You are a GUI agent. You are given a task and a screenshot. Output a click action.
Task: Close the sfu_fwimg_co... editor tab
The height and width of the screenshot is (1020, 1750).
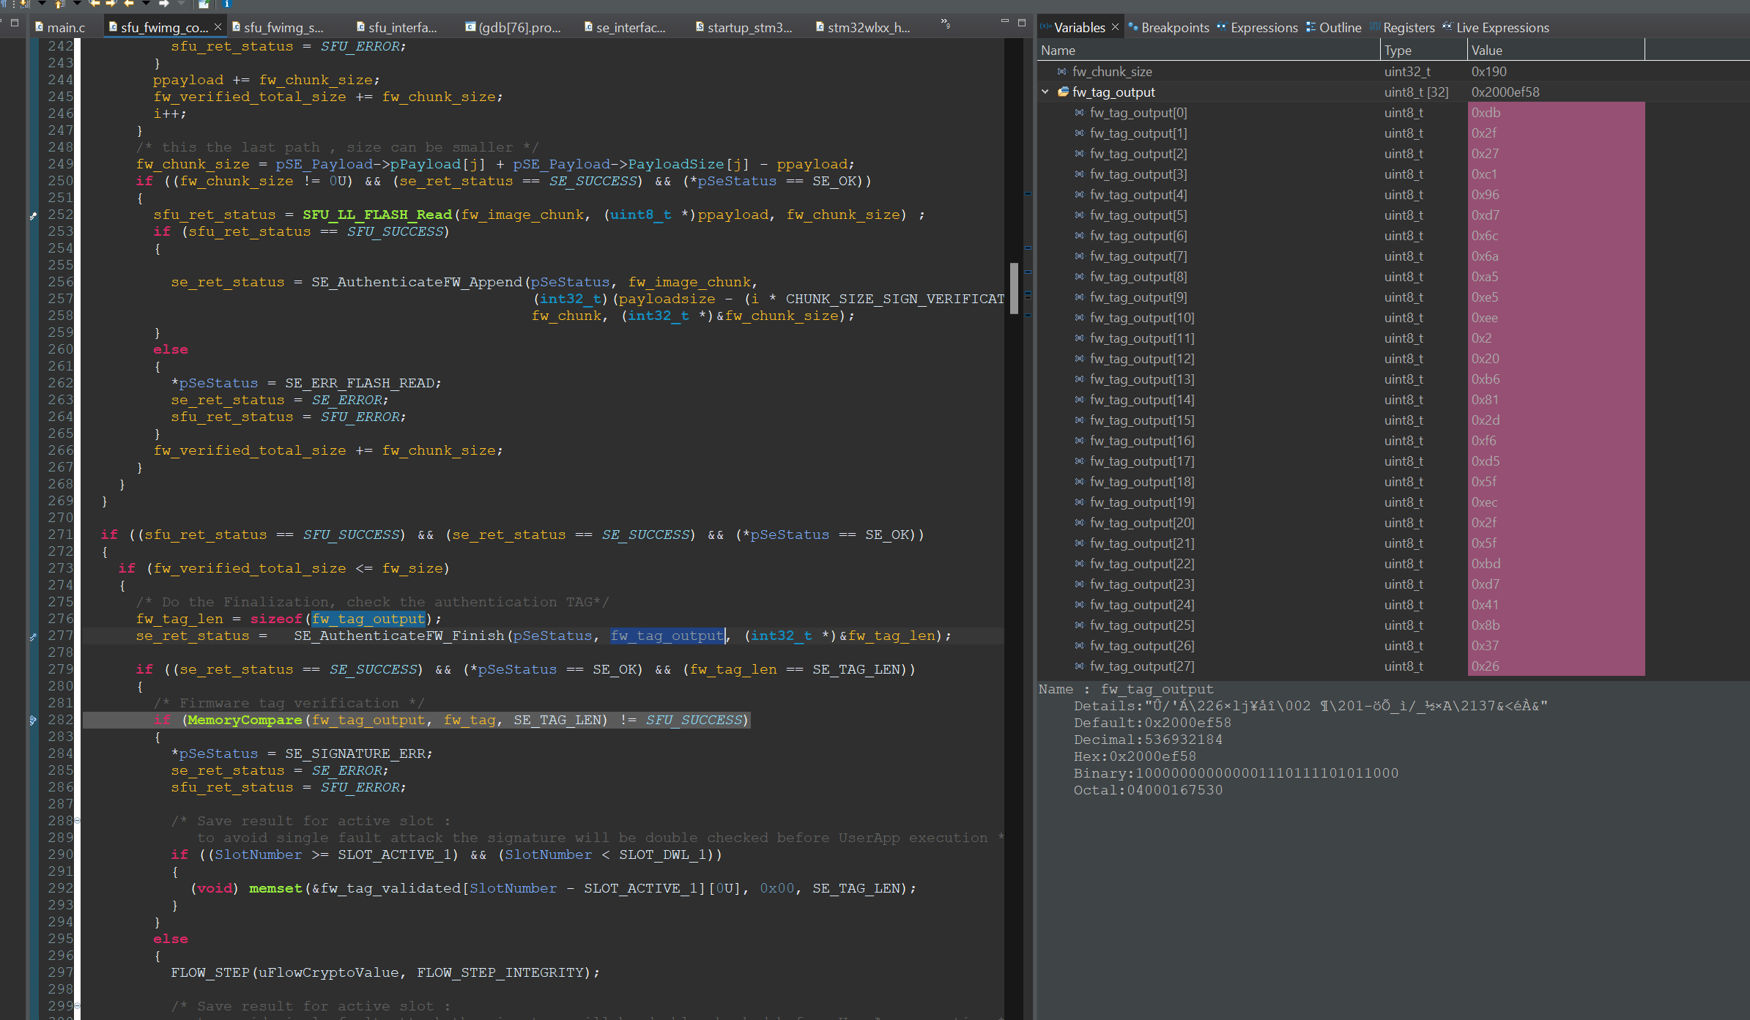click(x=218, y=27)
